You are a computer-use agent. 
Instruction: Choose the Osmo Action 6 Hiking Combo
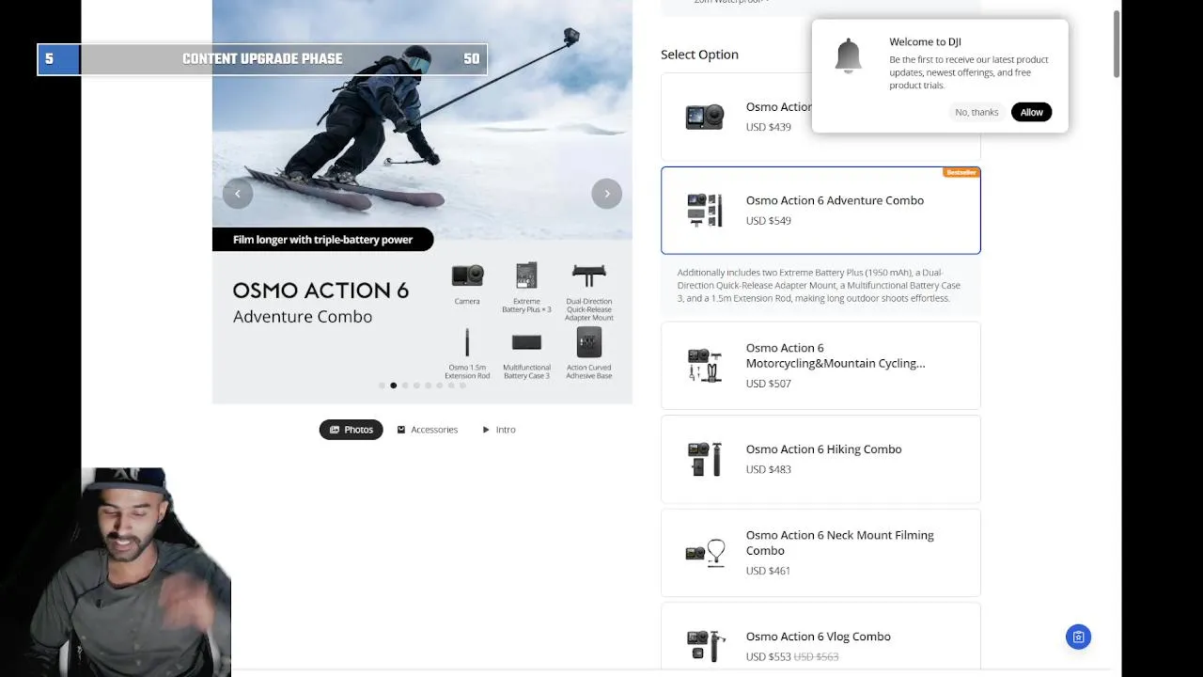click(x=820, y=459)
